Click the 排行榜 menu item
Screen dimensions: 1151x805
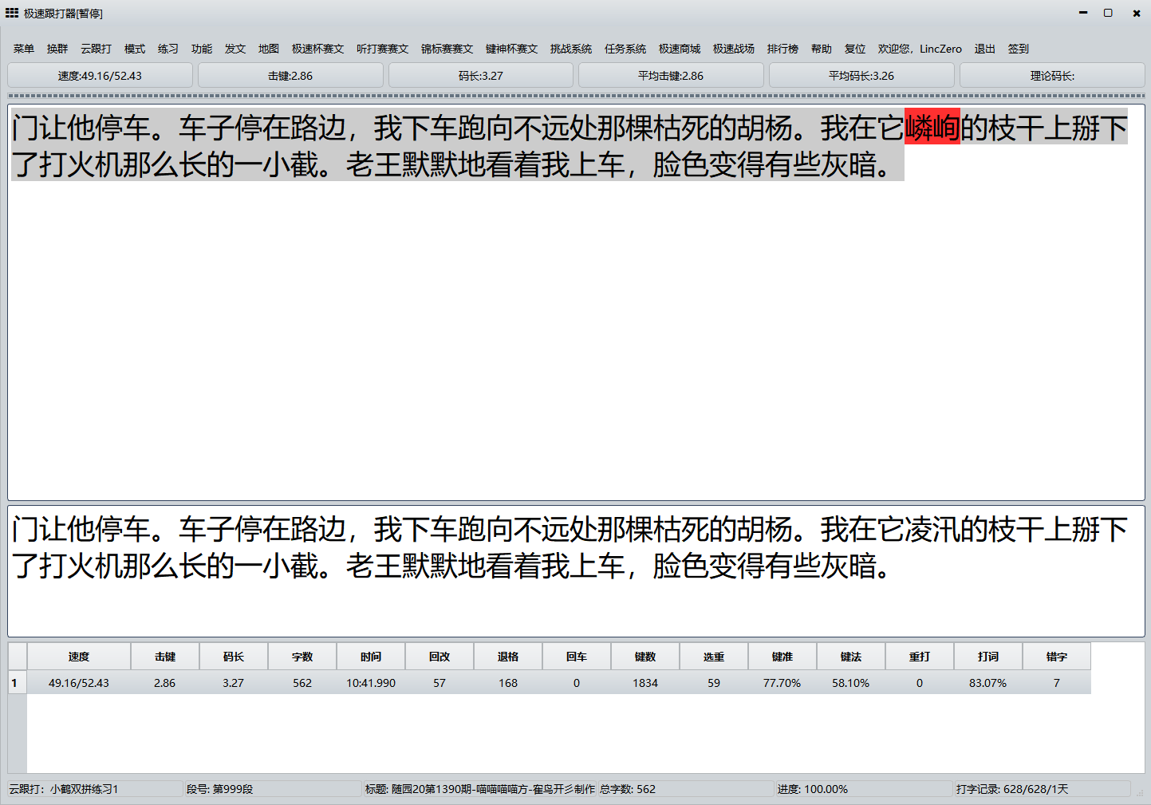pyautogui.click(x=782, y=49)
